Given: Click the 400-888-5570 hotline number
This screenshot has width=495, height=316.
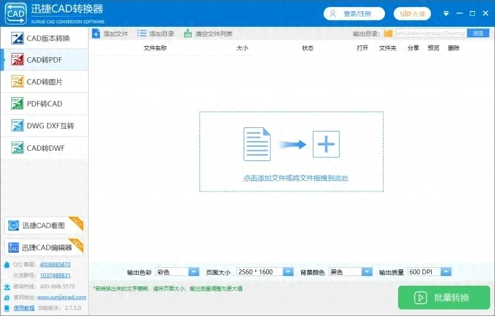Looking at the screenshot, I should click(x=58, y=286).
